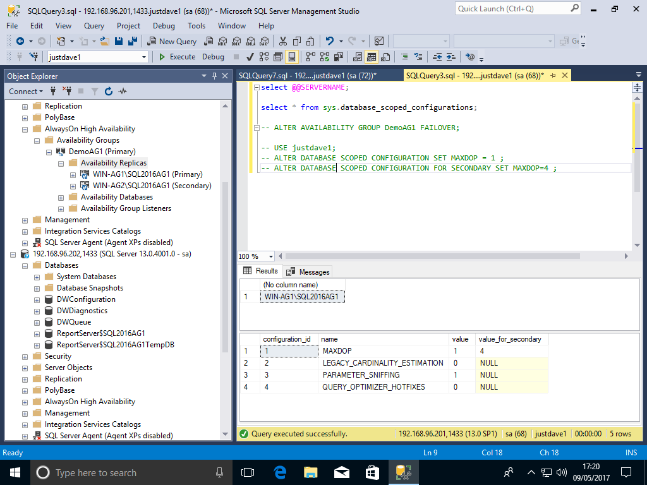Toggle Object Explorer auto-hide pin
The height and width of the screenshot is (485, 647).
pyautogui.click(x=215, y=76)
